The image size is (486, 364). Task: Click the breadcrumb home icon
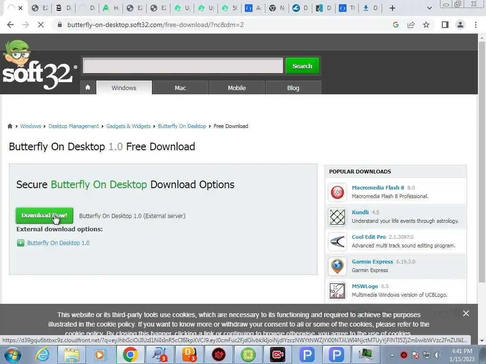tap(10, 126)
